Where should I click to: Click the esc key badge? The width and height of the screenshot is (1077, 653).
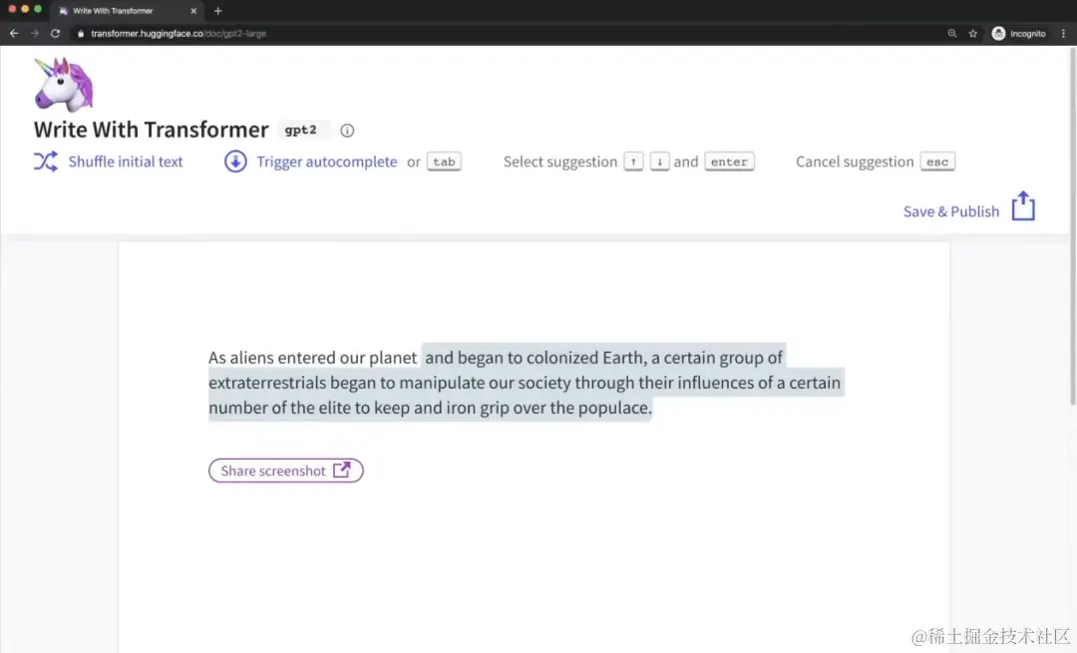(936, 162)
